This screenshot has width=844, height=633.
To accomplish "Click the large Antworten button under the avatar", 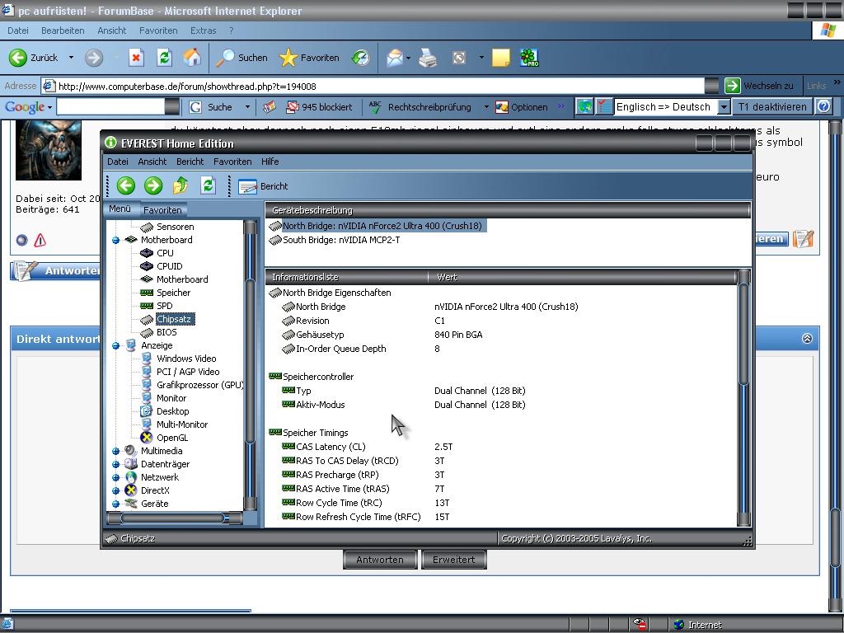I will click(56, 270).
